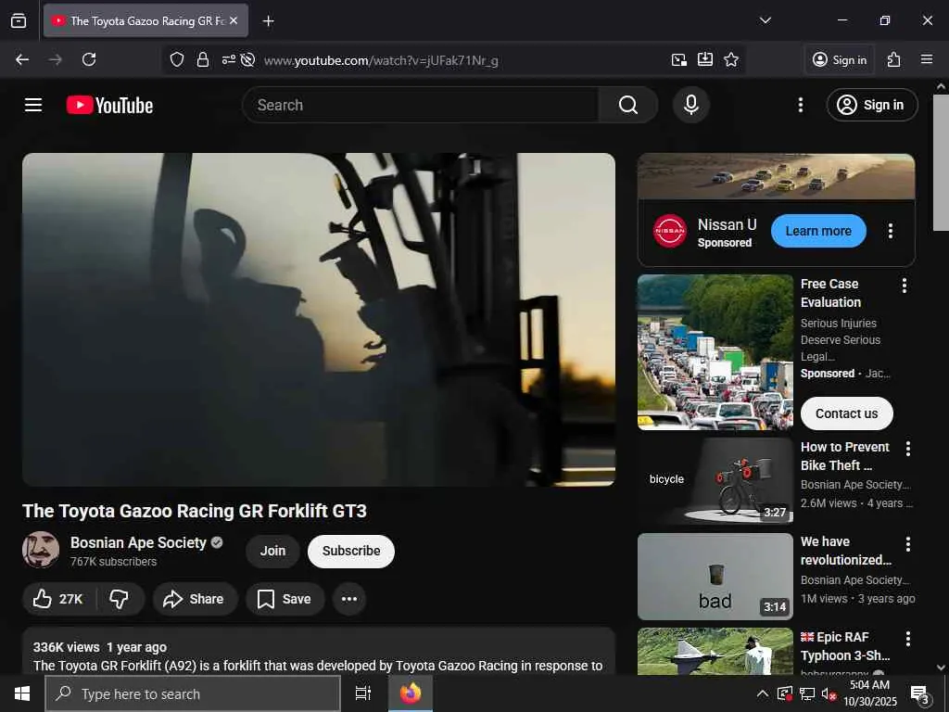Open a new browser tab

tap(268, 21)
